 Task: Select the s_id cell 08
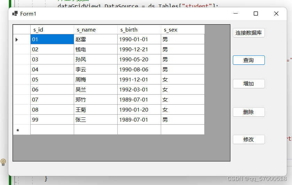[x=52, y=109]
